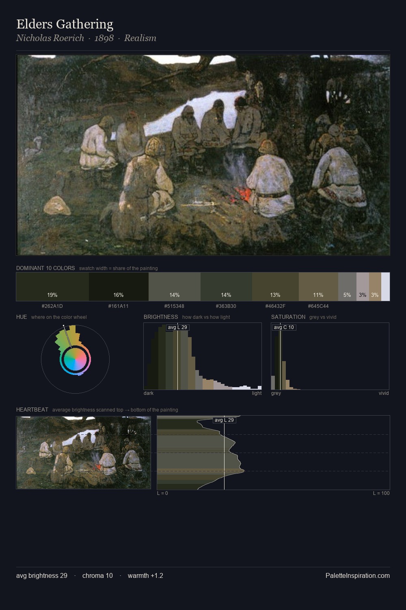Image resolution: width=406 pixels, height=610 pixels.
Task: Click the #262A1D hex code label
Action: coord(52,306)
